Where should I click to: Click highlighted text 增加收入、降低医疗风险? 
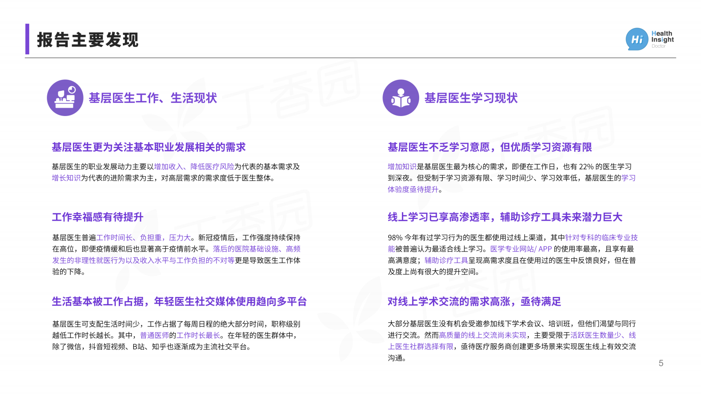tap(194, 167)
